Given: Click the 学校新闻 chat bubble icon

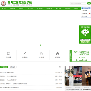Looking at the screenshot, I should tap(41, 54).
